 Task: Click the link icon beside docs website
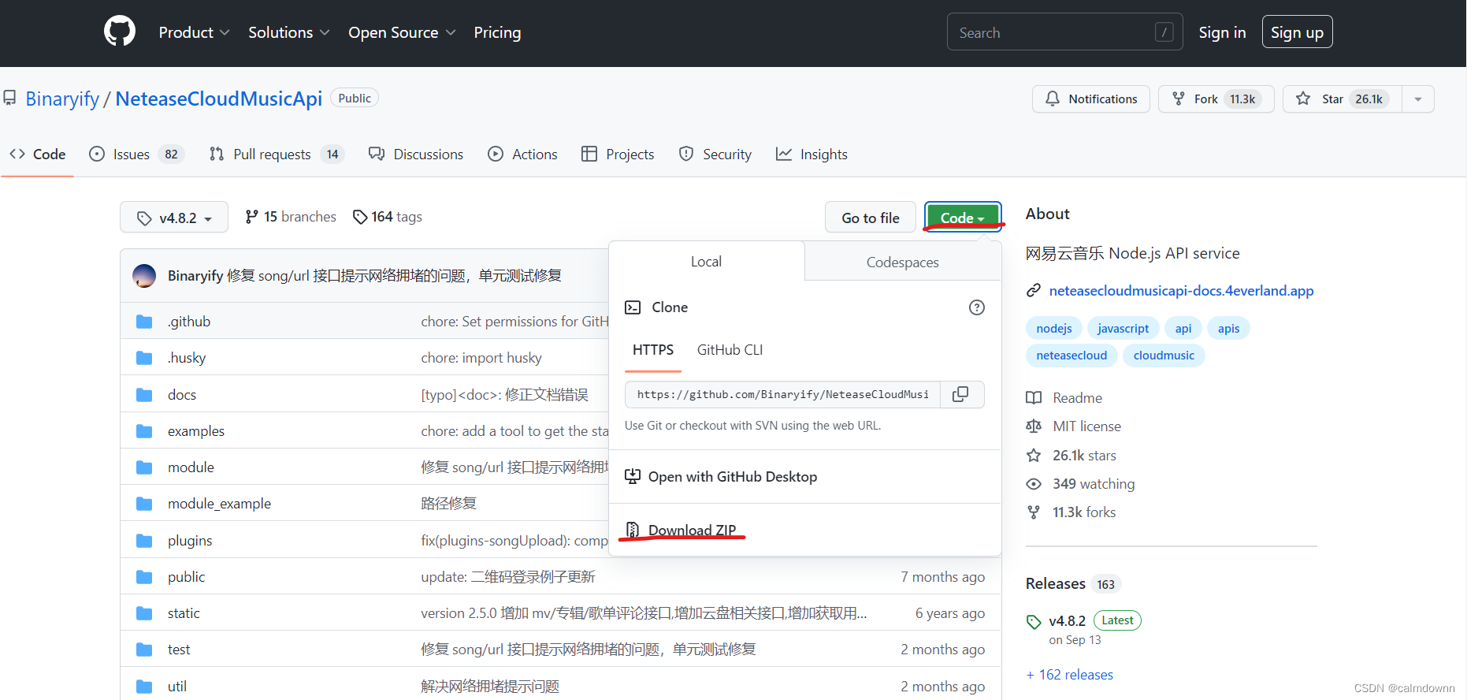[1034, 291]
